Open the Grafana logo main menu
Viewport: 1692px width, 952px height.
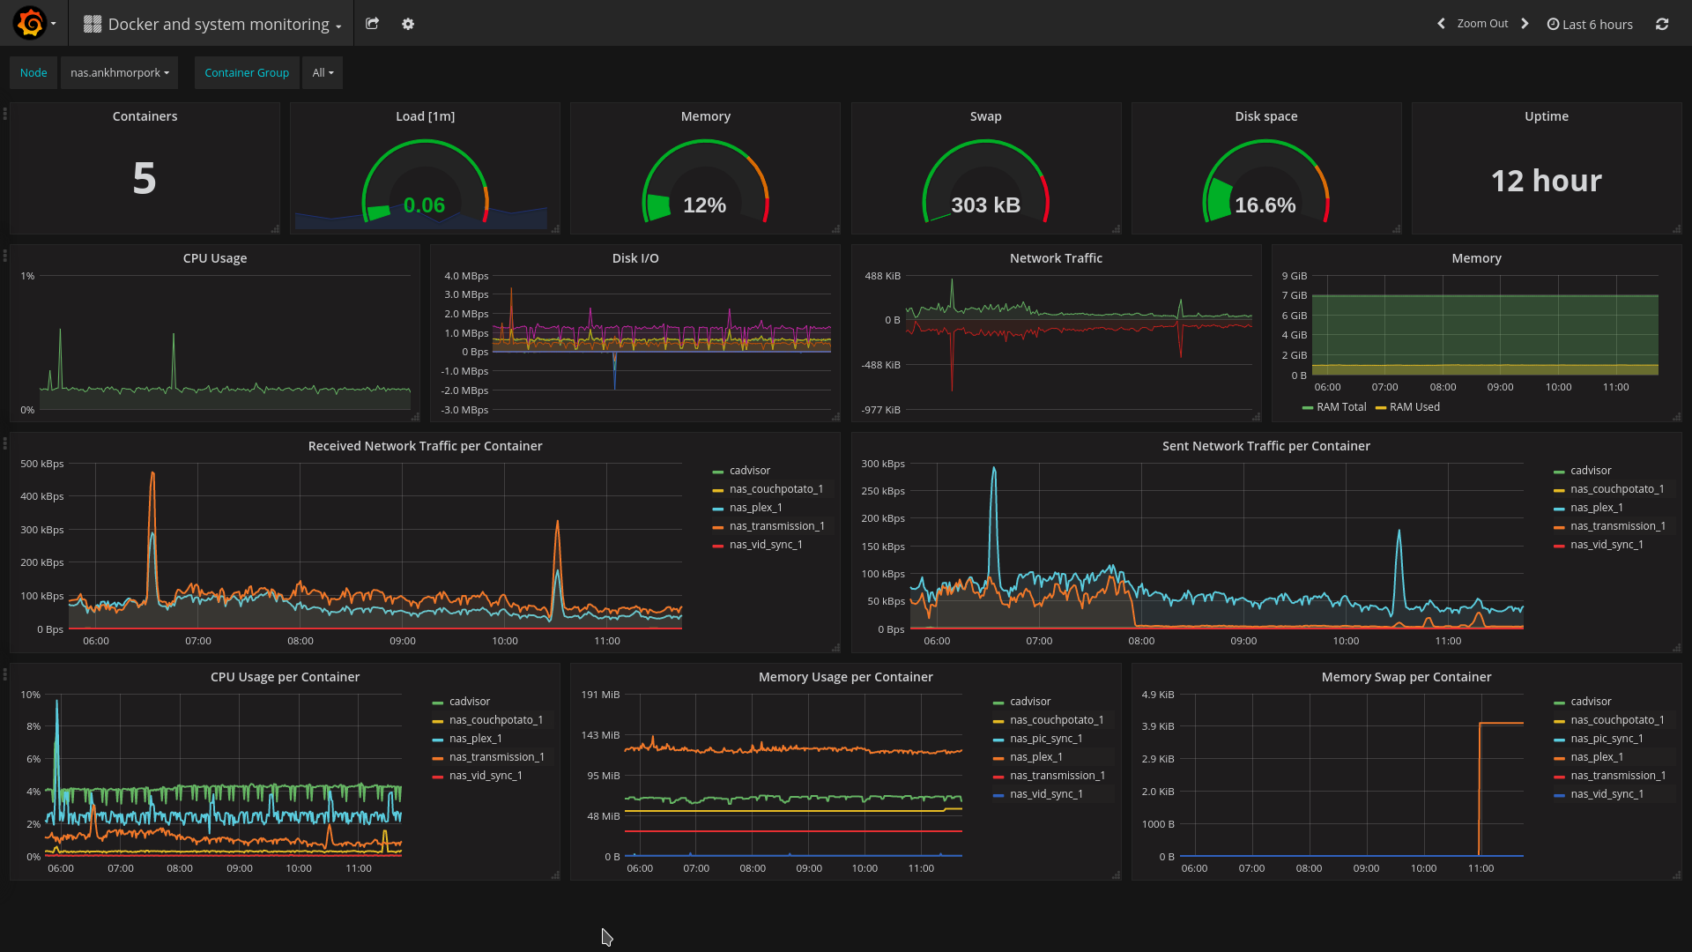click(31, 24)
